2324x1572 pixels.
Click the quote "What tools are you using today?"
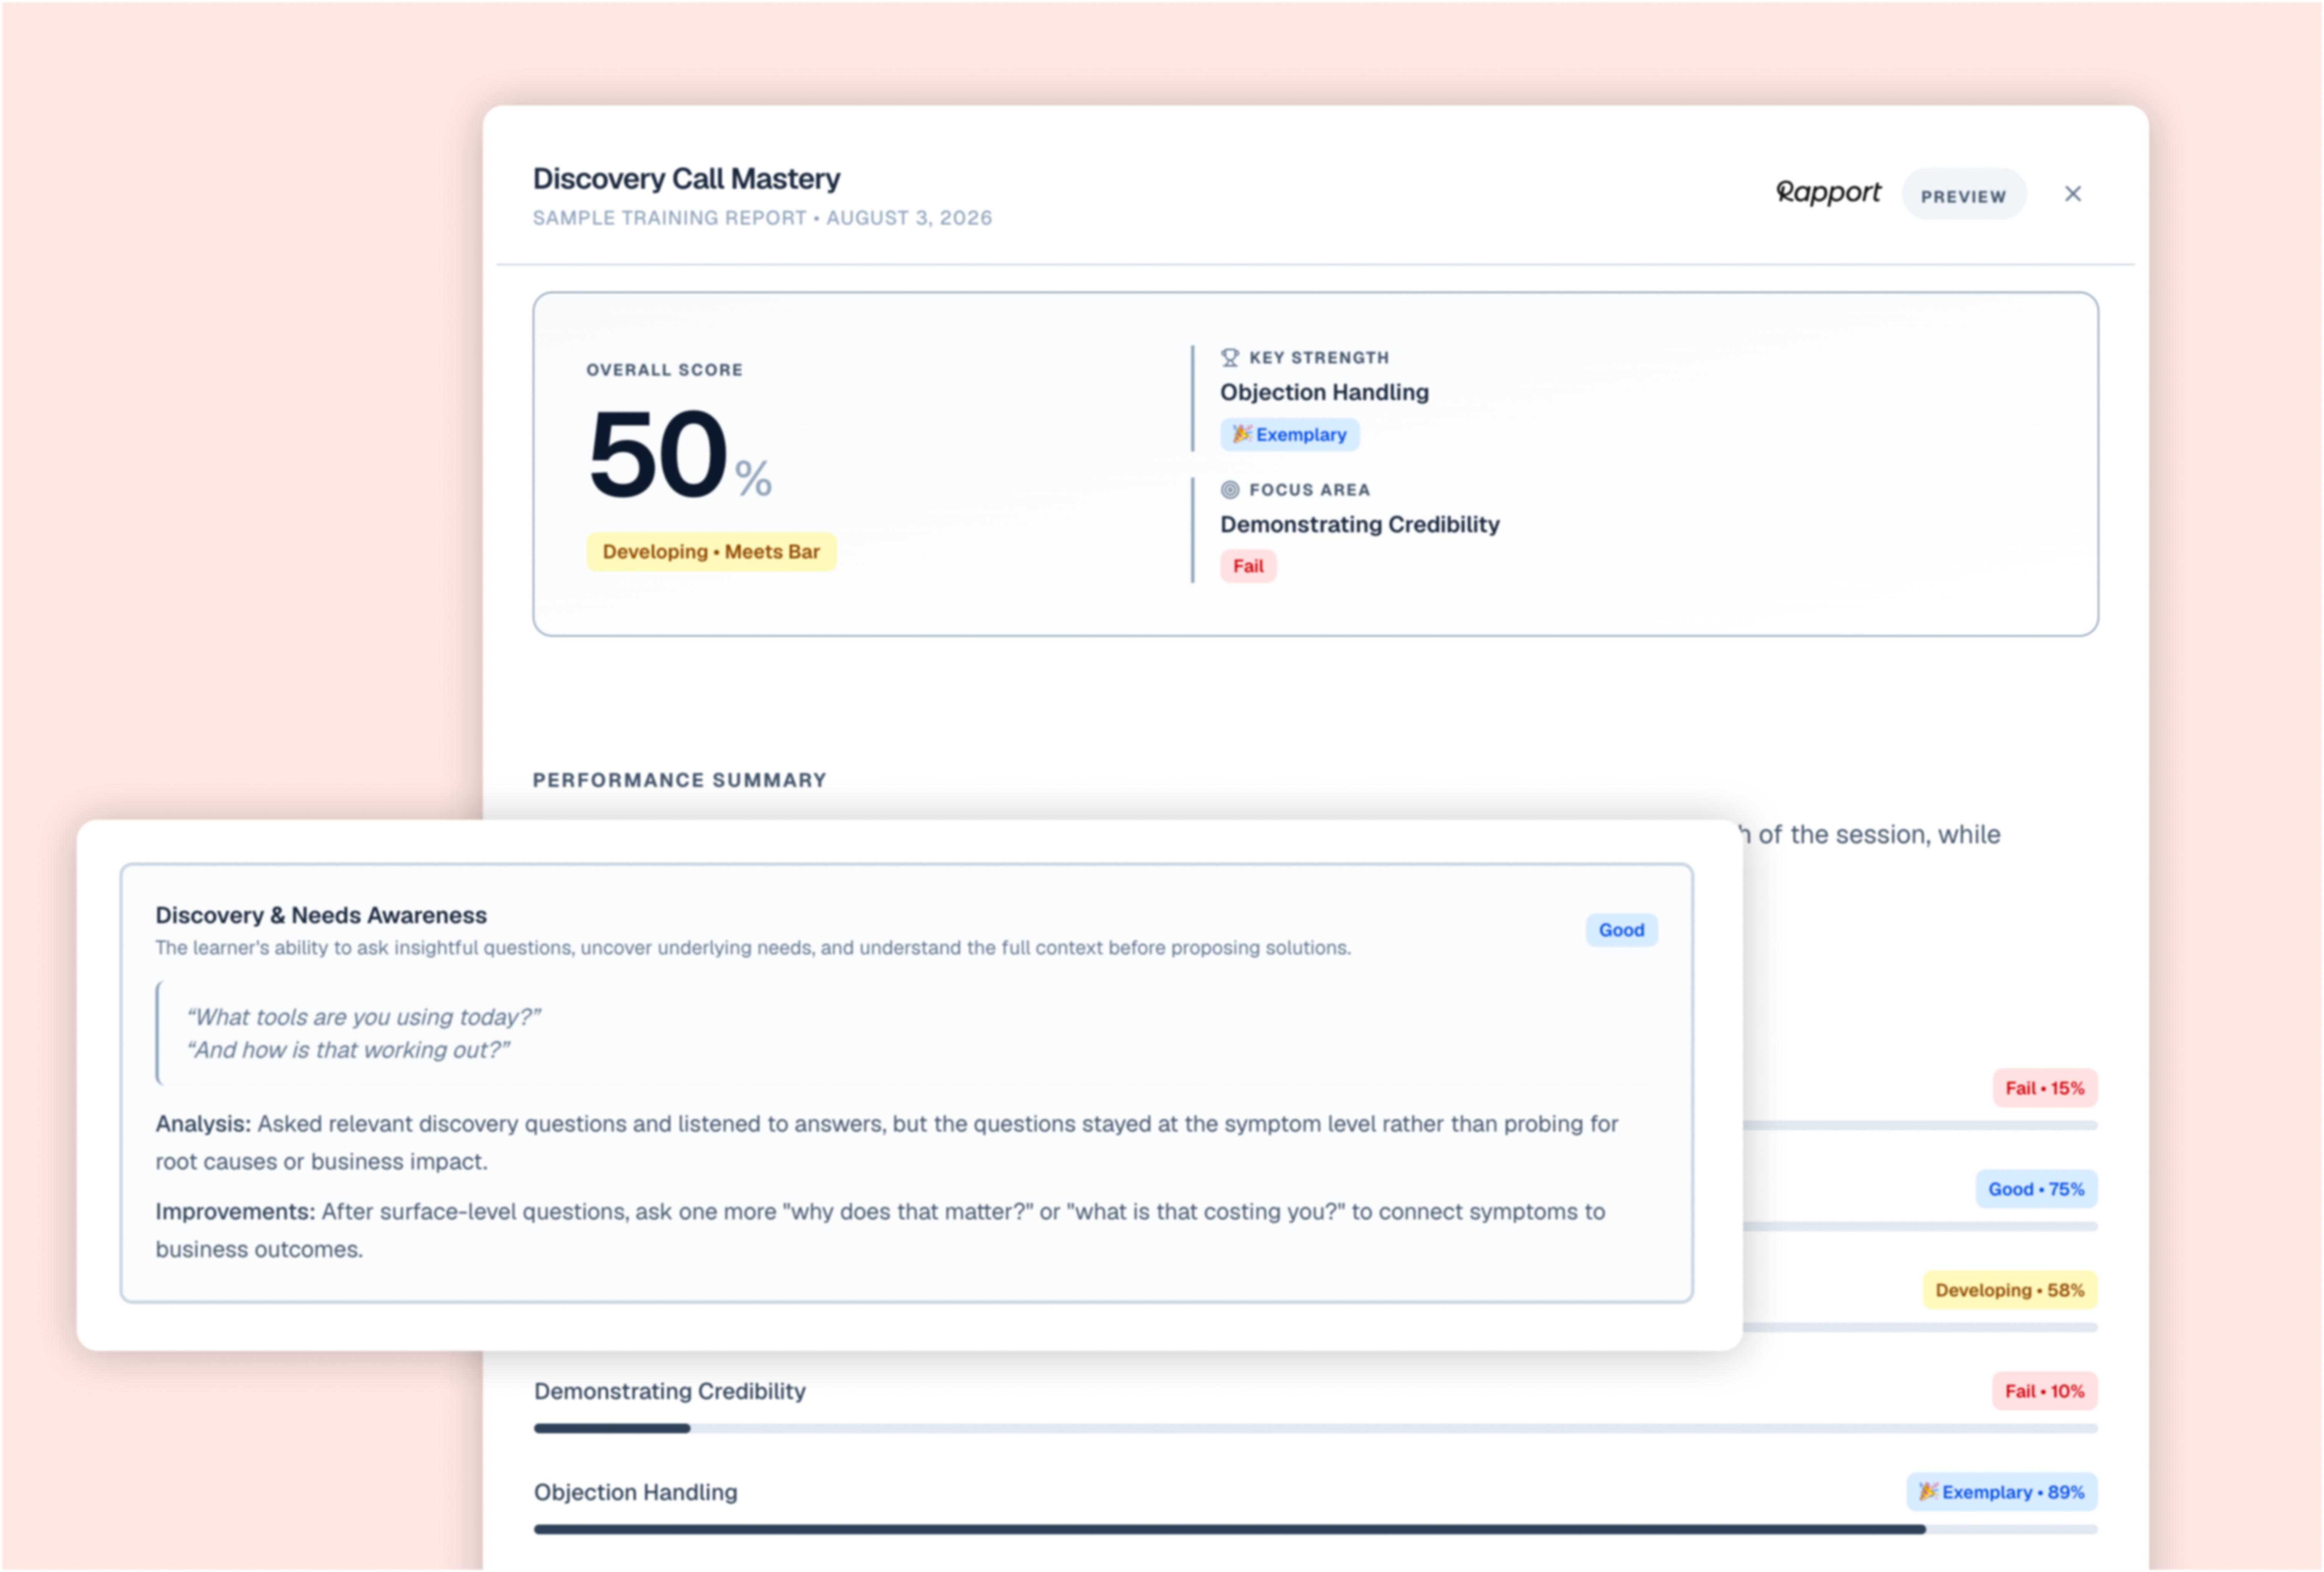pyautogui.click(x=364, y=1017)
